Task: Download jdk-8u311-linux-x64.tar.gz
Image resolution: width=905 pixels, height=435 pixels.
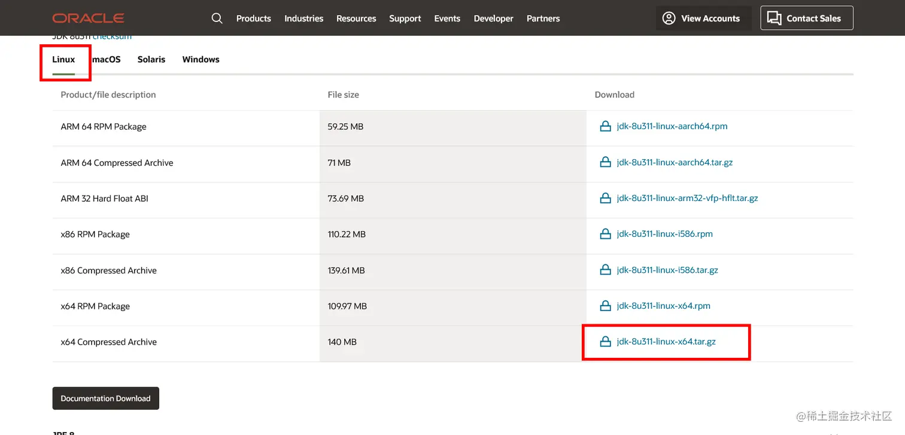Action: pos(666,342)
